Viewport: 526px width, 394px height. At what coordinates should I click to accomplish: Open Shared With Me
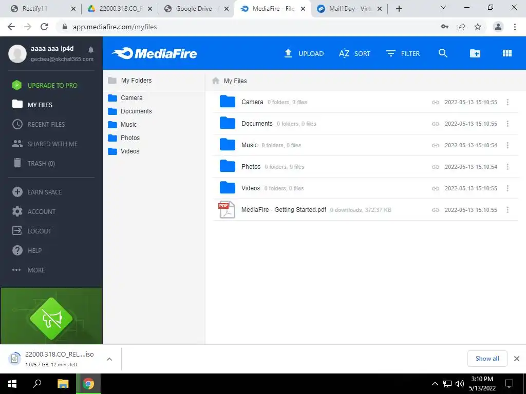(x=45, y=144)
